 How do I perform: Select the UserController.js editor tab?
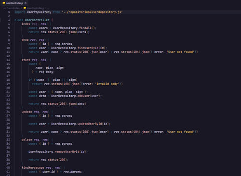coord(14,3)
